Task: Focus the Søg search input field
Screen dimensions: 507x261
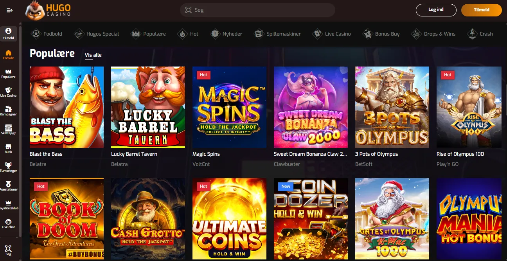Action: [x=257, y=10]
